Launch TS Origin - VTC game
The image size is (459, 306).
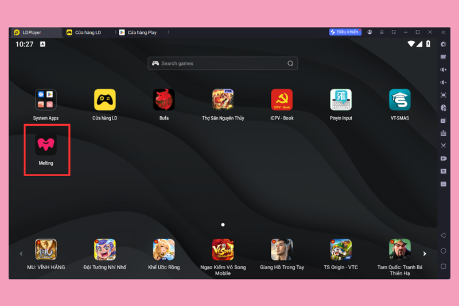(341, 250)
